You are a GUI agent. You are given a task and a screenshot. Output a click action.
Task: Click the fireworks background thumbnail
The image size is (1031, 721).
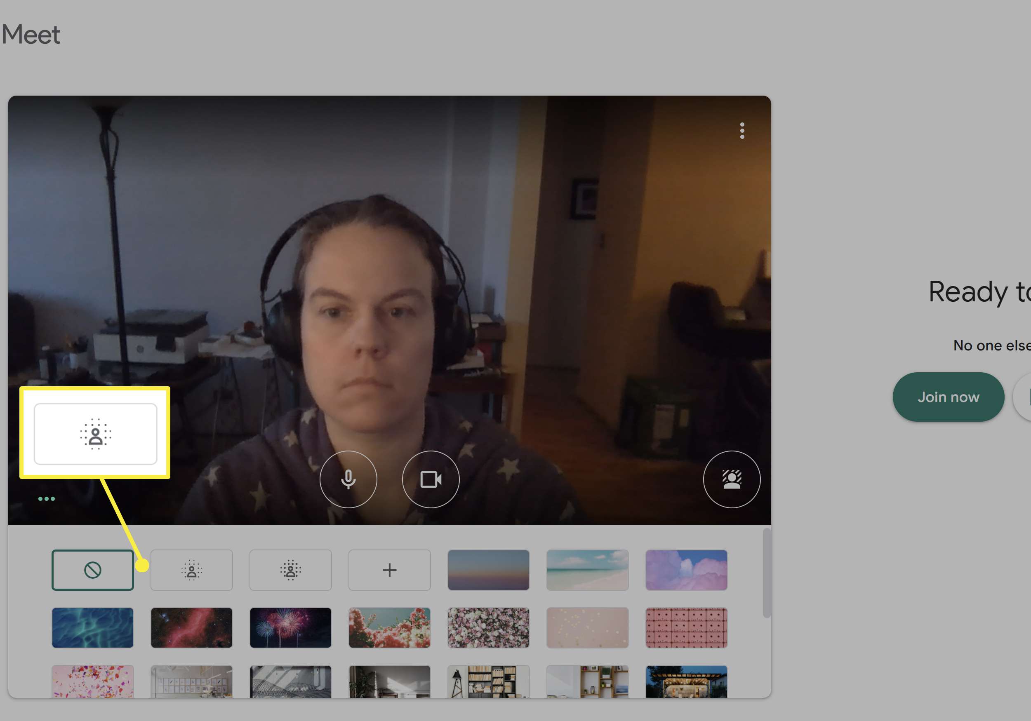291,626
